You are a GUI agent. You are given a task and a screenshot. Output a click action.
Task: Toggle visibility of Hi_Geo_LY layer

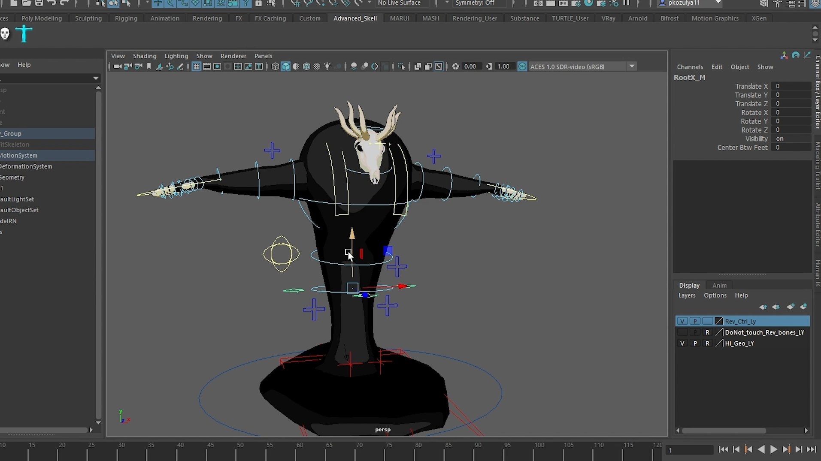pos(682,343)
